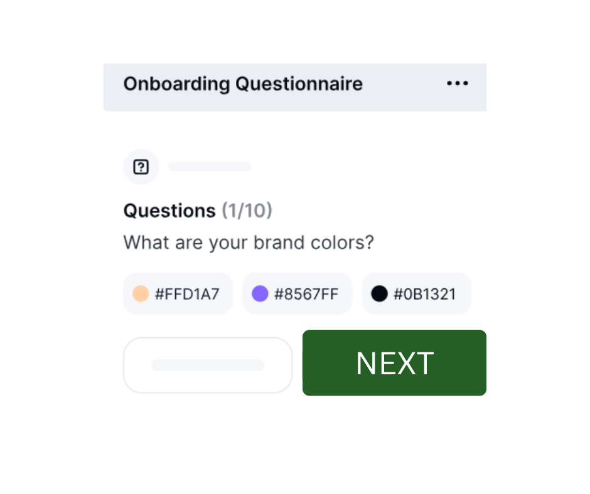590x494 pixels.
Task: Click the peach color swatch circle
Action: pos(141,293)
